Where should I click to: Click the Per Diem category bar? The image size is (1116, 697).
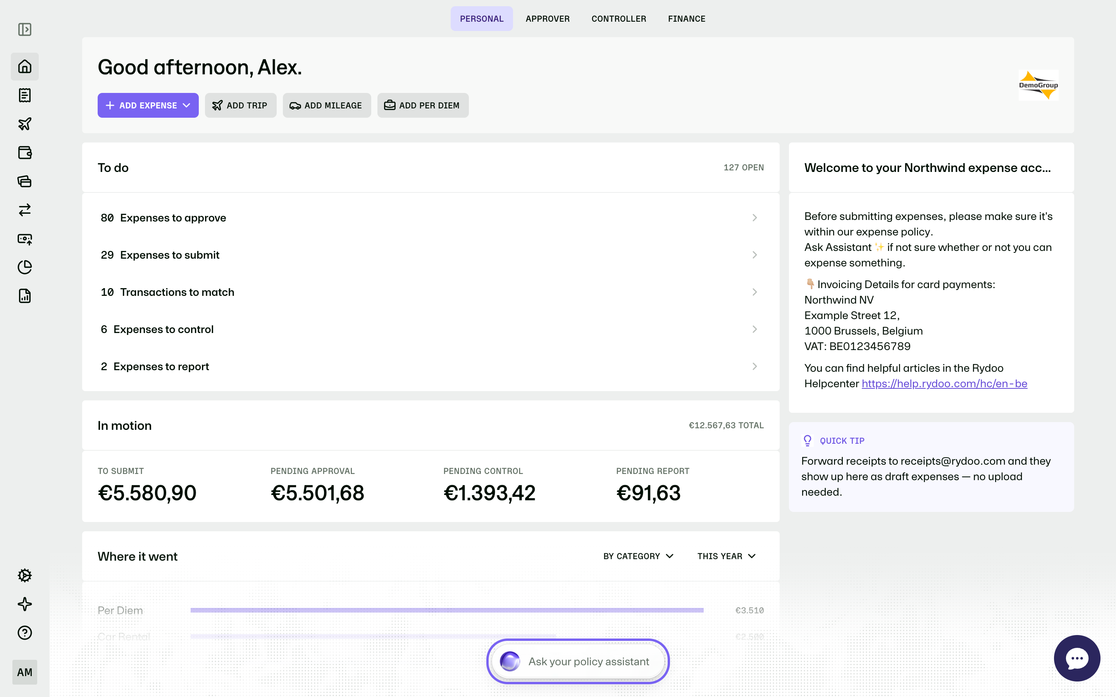click(447, 610)
